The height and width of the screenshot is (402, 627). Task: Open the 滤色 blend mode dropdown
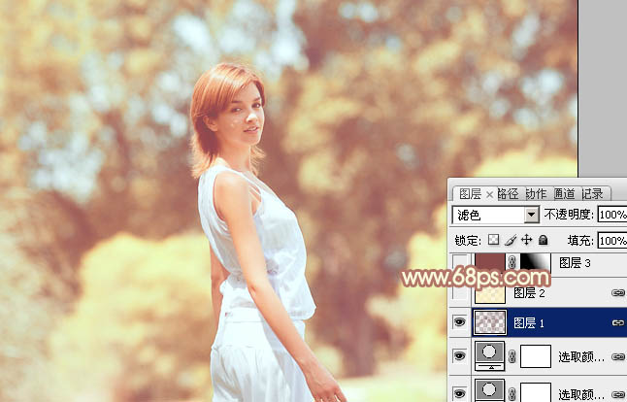pyautogui.click(x=495, y=215)
